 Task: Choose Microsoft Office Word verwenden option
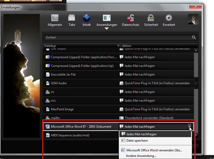point(155,150)
